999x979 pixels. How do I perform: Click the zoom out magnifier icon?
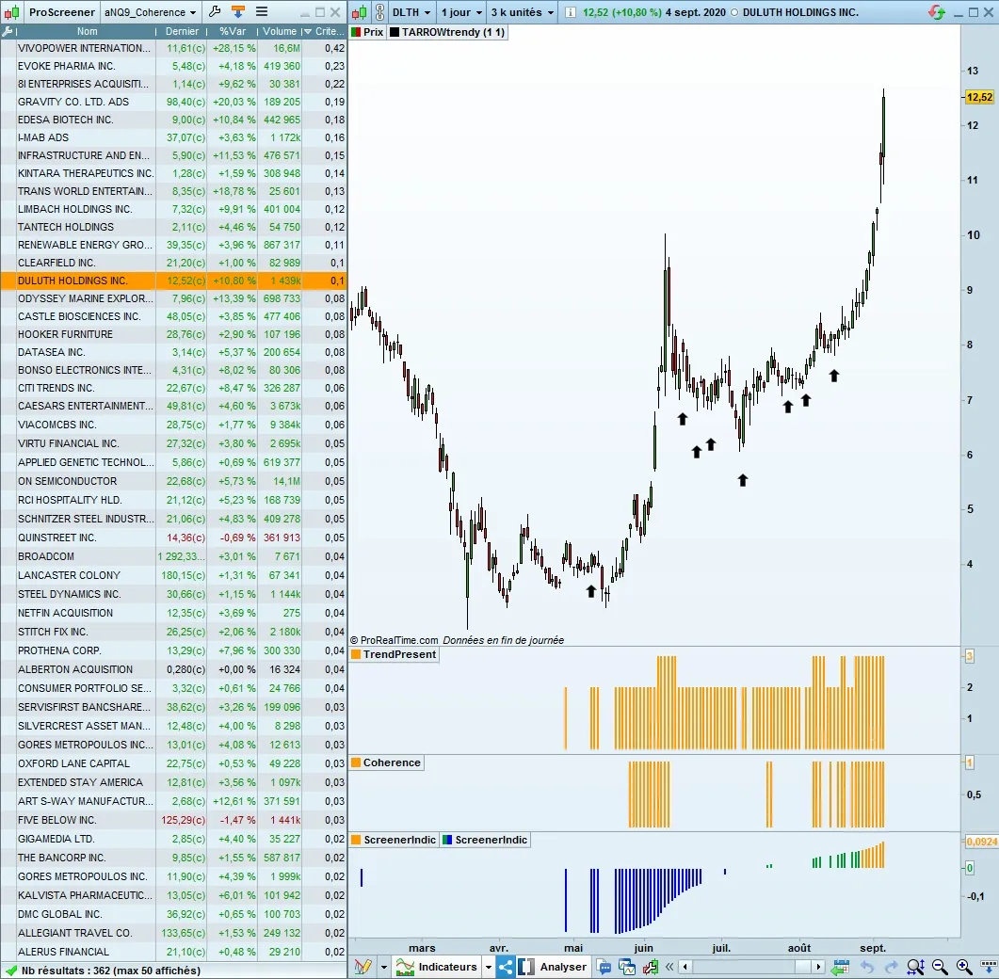click(x=940, y=967)
